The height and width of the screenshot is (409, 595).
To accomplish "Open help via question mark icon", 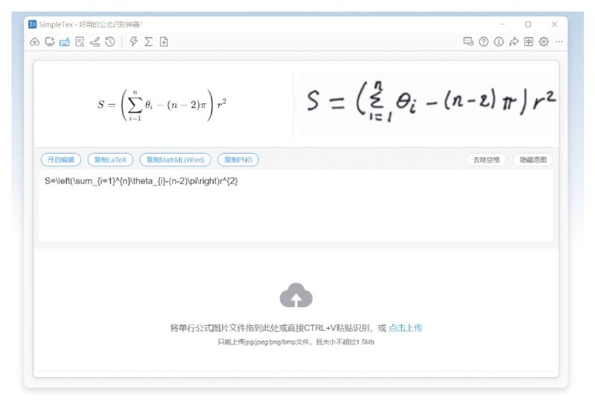I will pyautogui.click(x=483, y=42).
